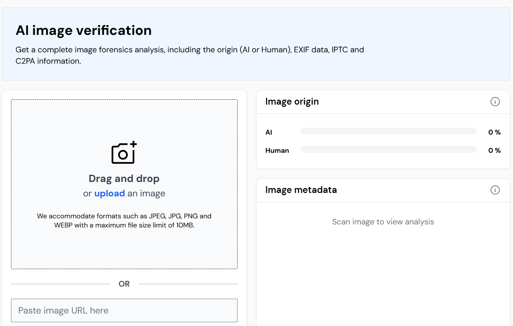This screenshot has width=513, height=326.
Task: Click the AI image verification page heading
Action: click(x=83, y=30)
